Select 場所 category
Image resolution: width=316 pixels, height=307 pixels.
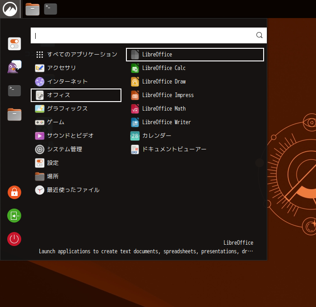click(x=76, y=177)
